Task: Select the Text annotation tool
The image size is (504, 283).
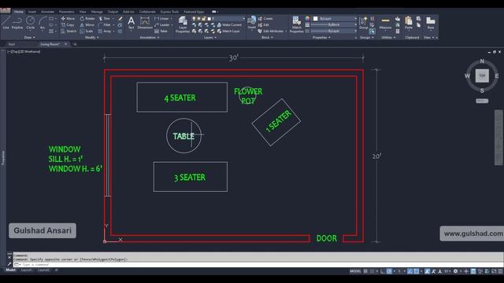Action: (132, 23)
